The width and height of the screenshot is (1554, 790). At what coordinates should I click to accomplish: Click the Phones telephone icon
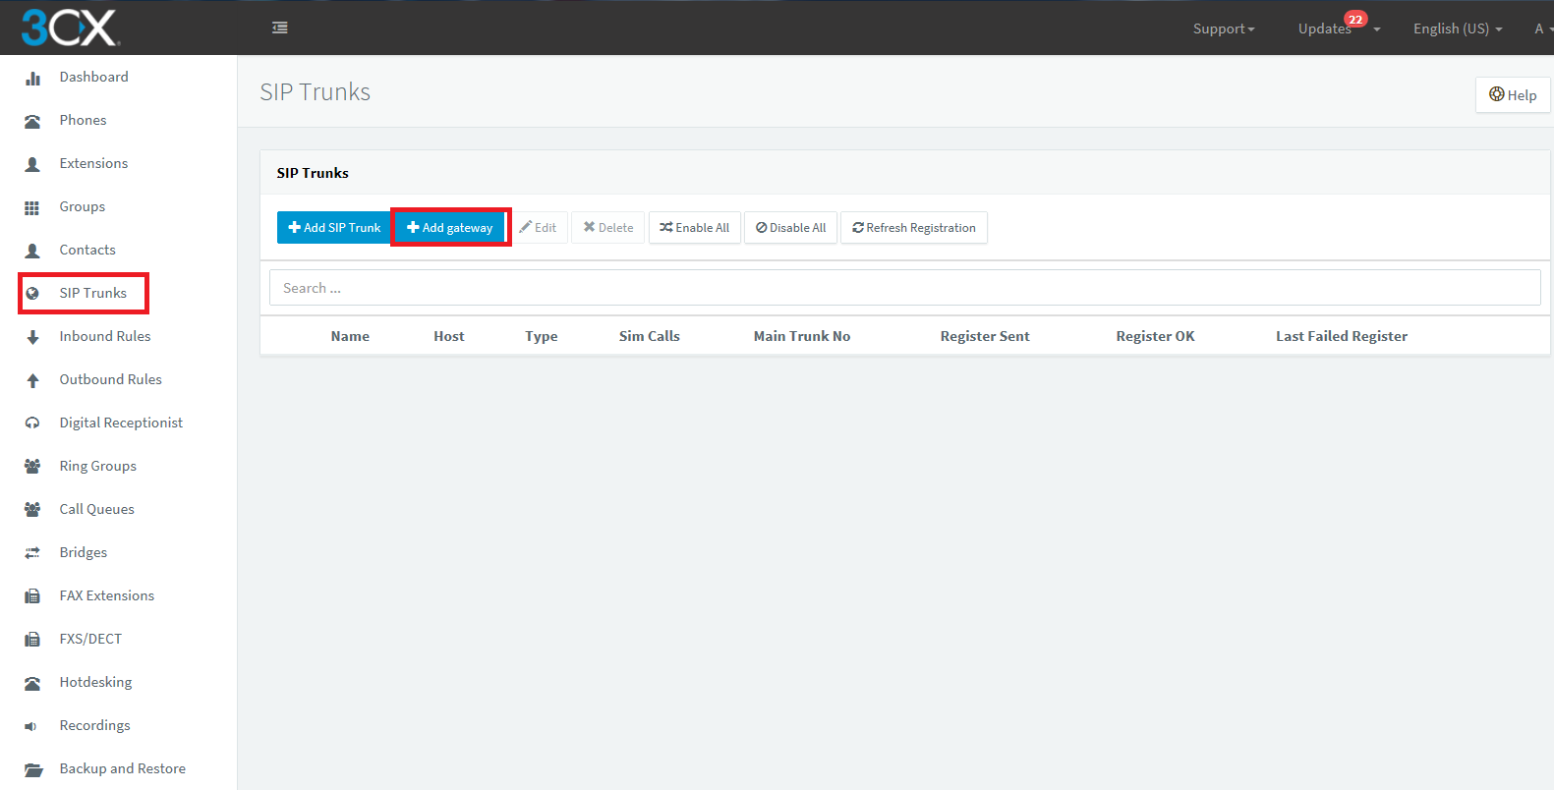[x=32, y=121]
